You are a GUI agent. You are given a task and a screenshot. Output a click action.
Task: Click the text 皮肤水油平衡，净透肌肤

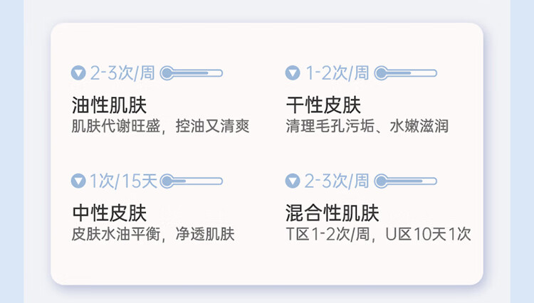click(x=153, y=234)
